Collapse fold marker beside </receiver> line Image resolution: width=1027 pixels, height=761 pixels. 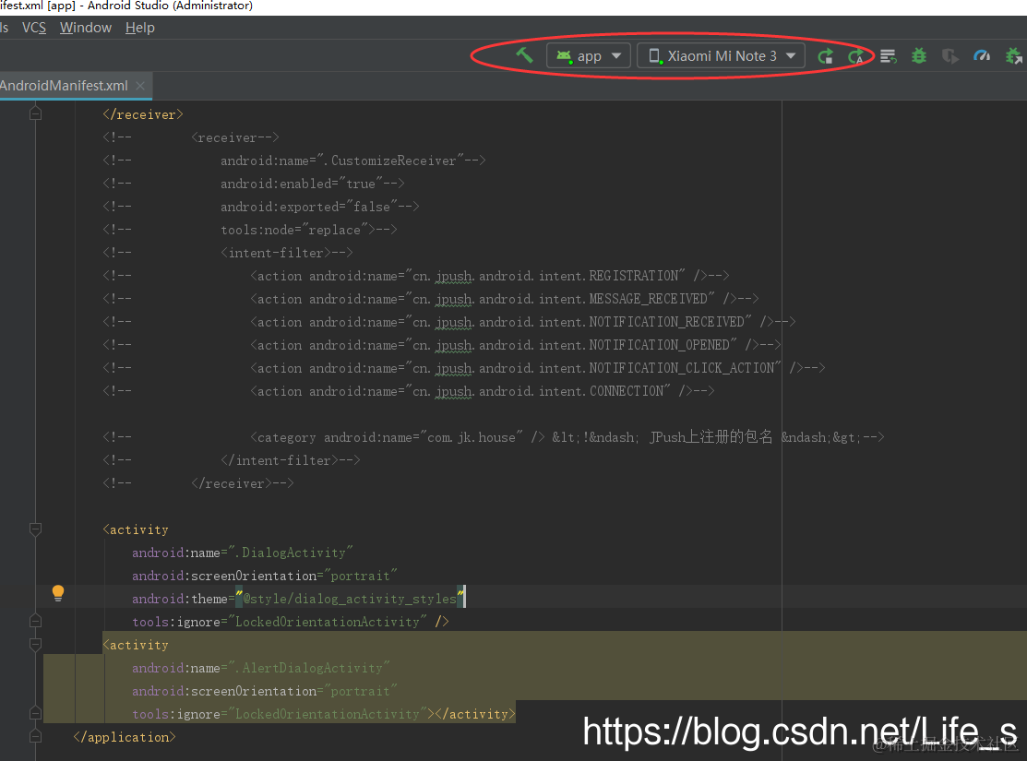point(36,114)
